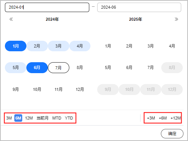Screen dimensions: 188x141
Task: Open the 2025年 year header
Action: coord(136,19)
